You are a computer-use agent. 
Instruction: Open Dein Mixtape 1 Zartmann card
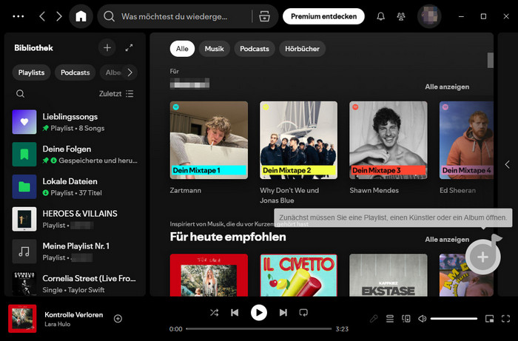pos(209,140)
